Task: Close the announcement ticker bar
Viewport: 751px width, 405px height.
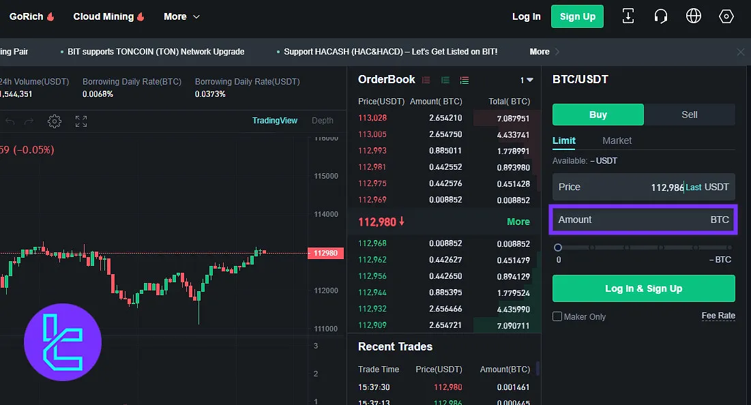Action: click(x=741, y=52)
